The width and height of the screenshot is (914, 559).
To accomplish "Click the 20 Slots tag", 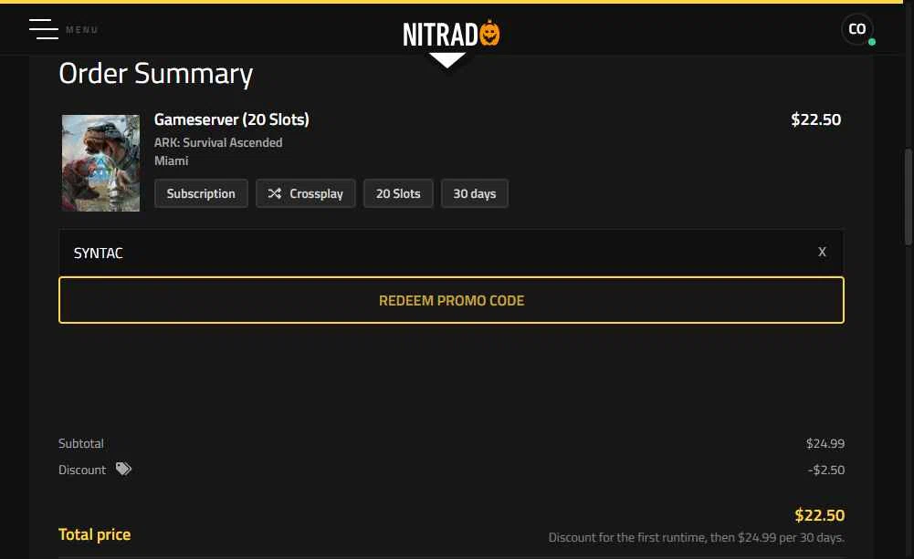I will pyautogui.click(x=398, y=193).
